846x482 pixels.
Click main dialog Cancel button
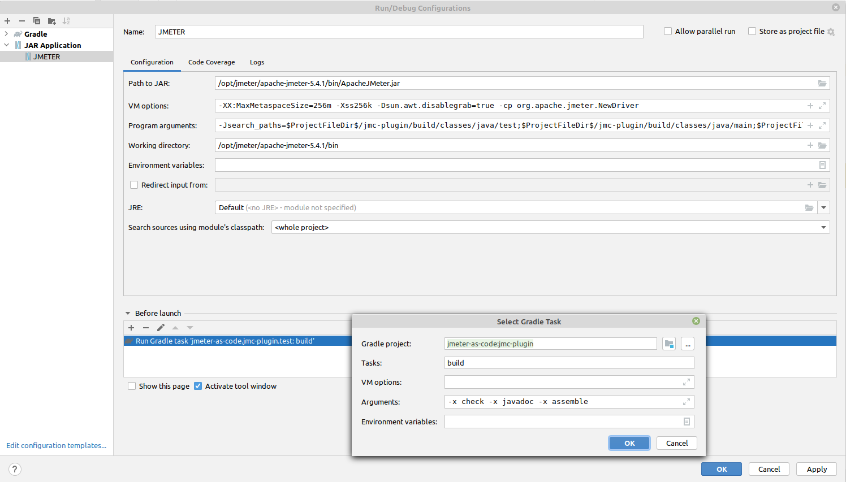[769, 469]
